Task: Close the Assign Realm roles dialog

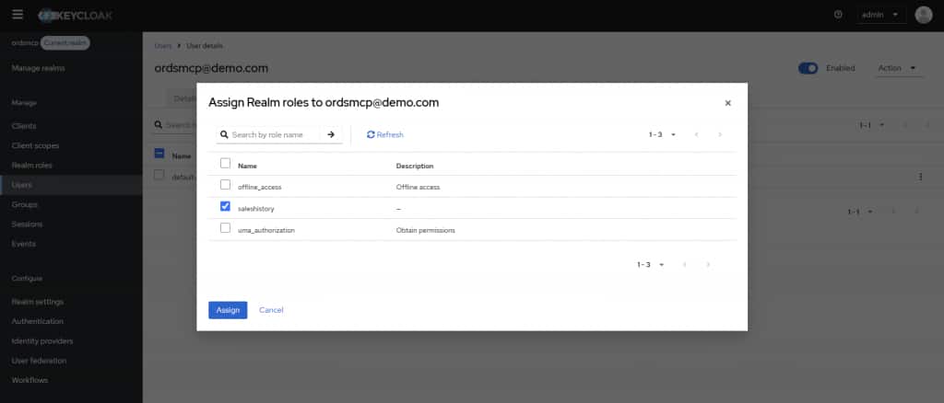Action: (728, 103)
